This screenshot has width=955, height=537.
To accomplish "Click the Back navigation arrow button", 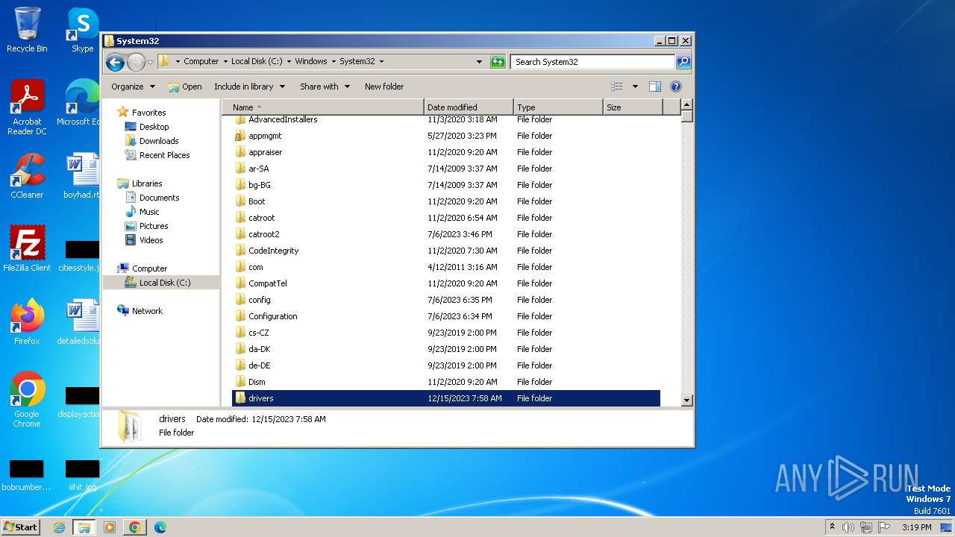I will click(x=115, y=62).
